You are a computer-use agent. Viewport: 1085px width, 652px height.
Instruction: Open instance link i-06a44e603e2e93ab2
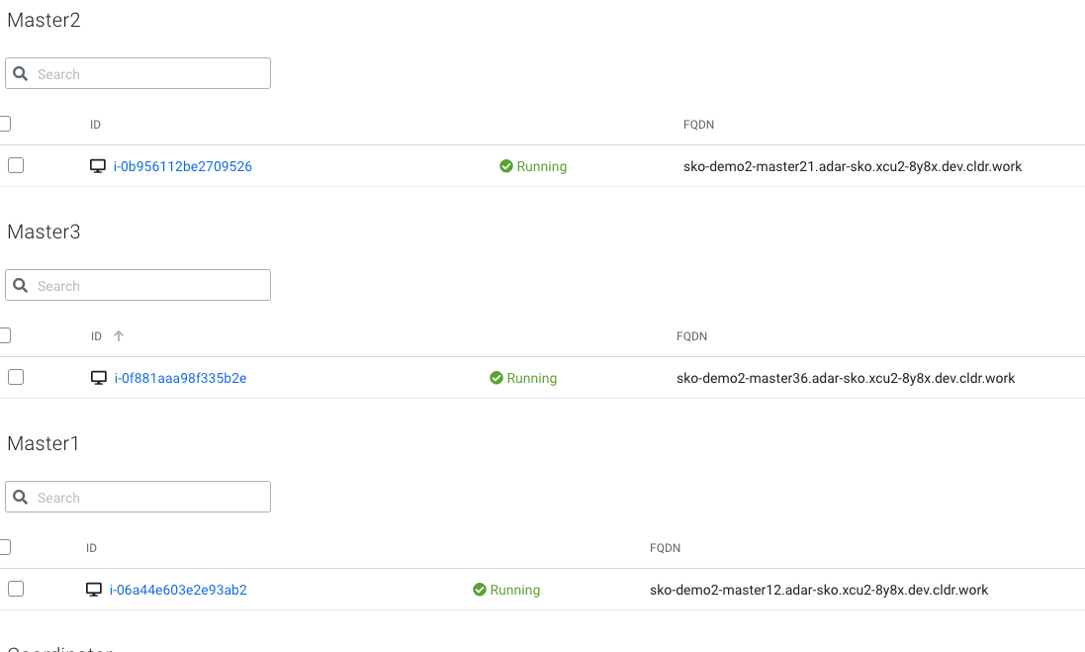[178, 590]
